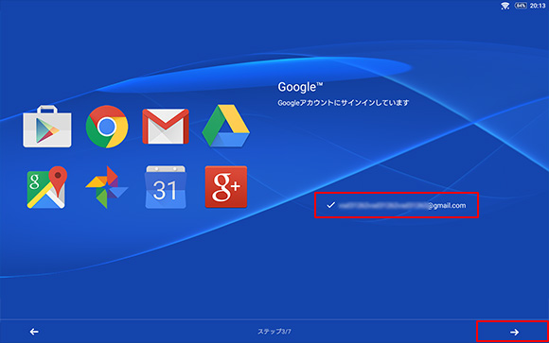
Task: Proceed with the right arrow button
Action: click(512, 332)
